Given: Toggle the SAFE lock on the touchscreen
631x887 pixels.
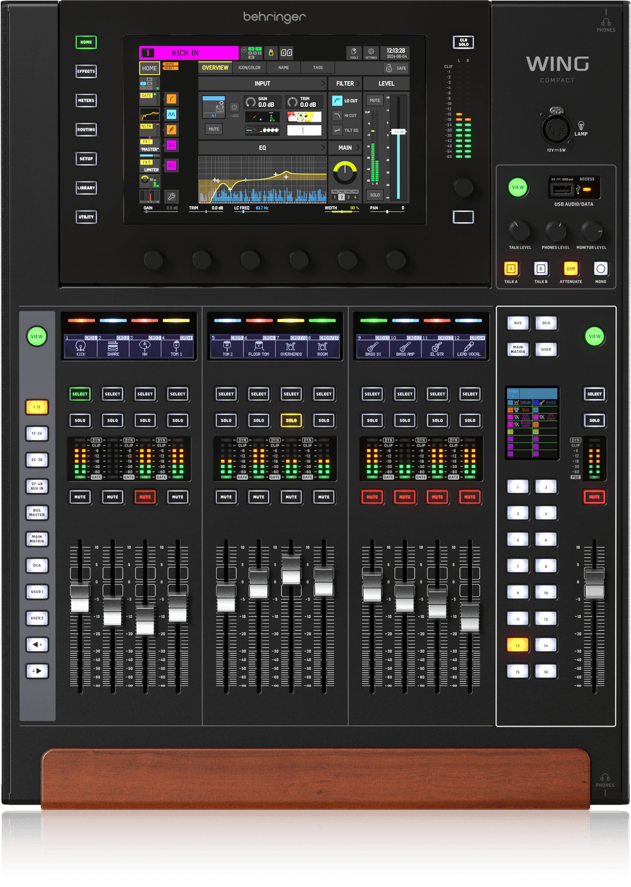Looking at the screenshot, I should pos(396,68).
